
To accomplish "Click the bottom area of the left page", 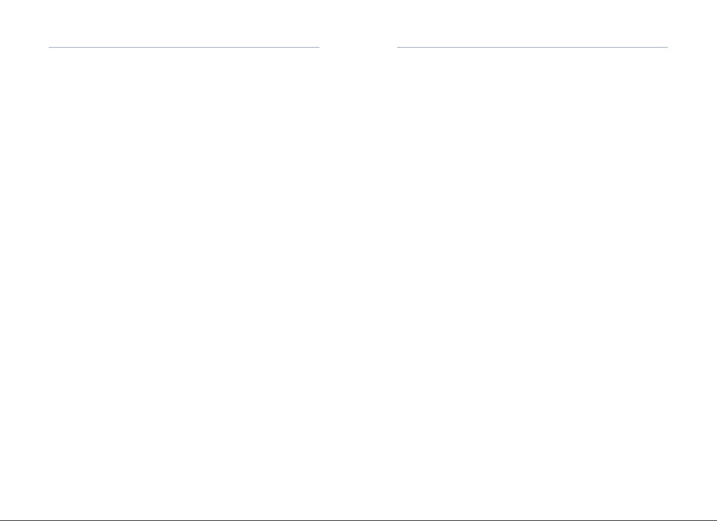I will click(184, 493).
